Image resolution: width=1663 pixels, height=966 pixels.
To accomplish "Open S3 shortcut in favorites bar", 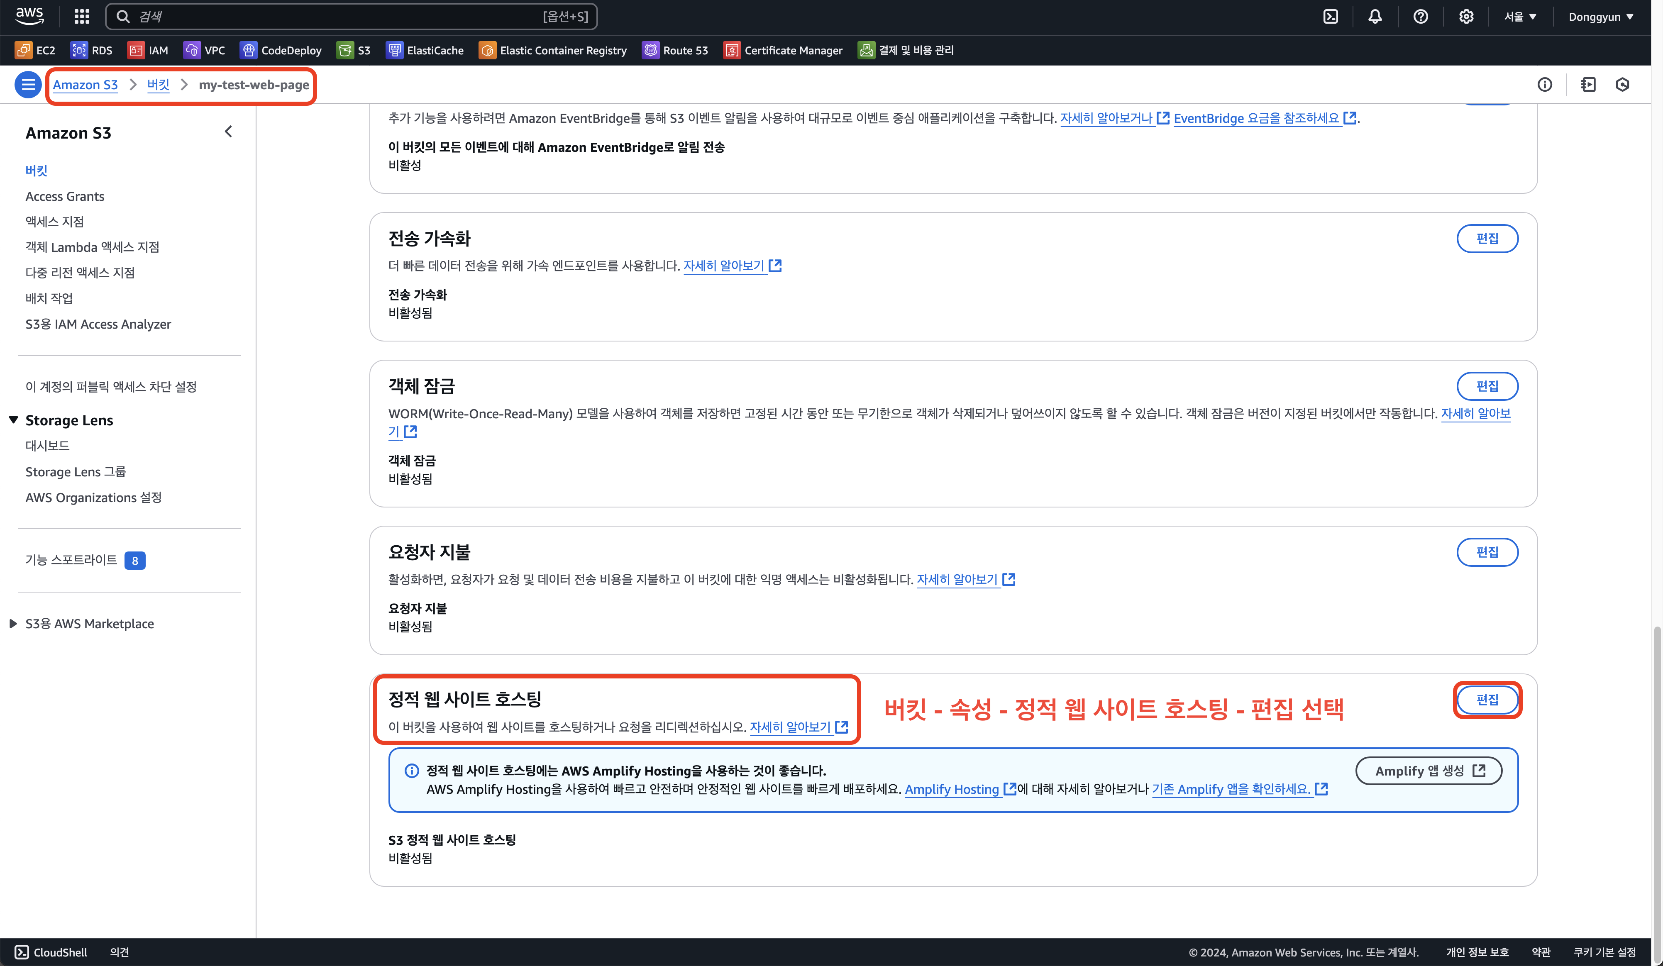I will coord(354,50).
